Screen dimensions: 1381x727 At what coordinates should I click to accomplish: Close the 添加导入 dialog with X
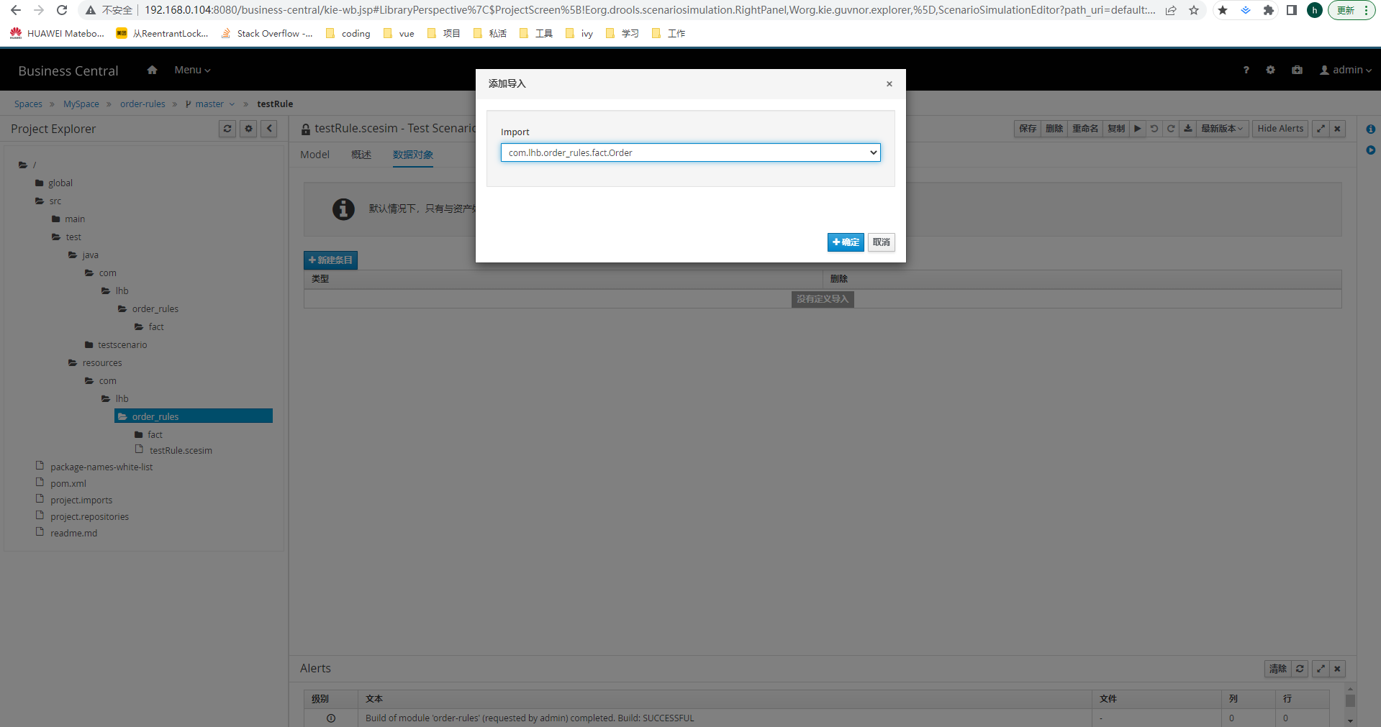[x=889, y=84]
